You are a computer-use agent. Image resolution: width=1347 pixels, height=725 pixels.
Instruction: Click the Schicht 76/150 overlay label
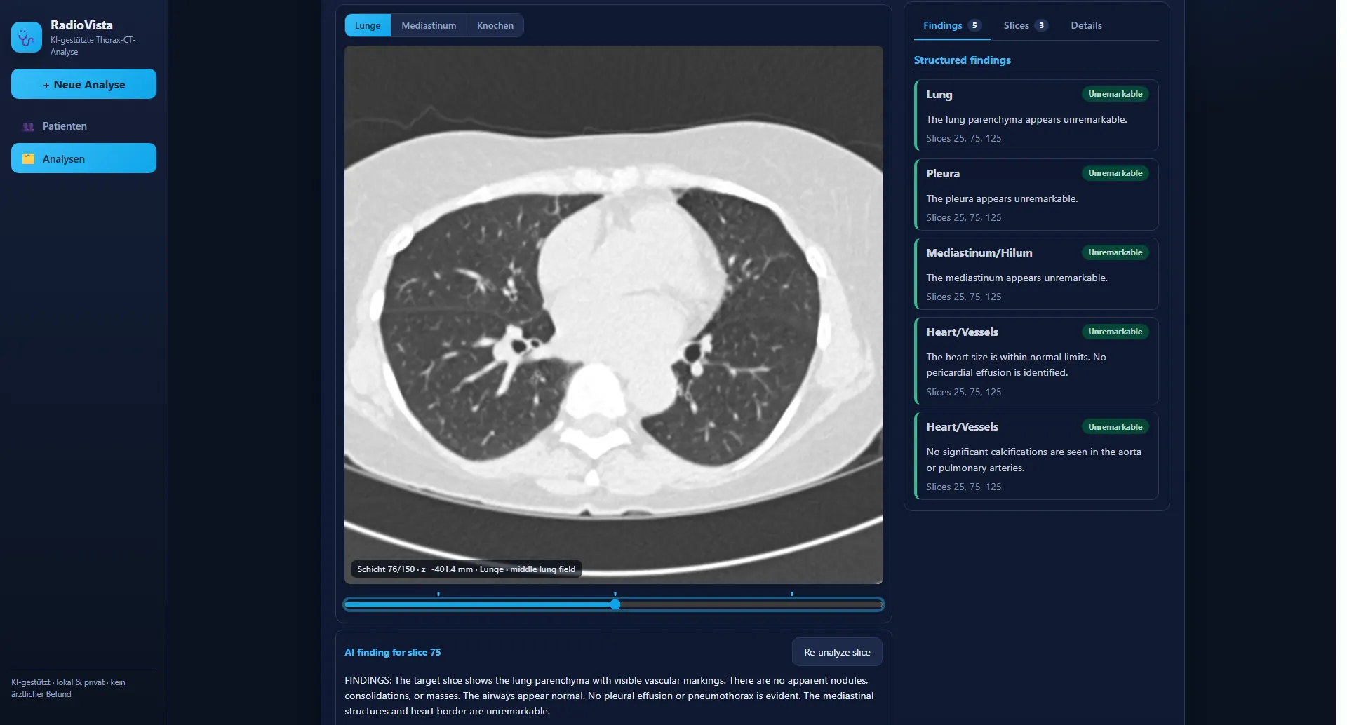467,569
